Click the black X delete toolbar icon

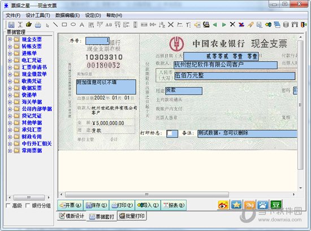[232, 25]
